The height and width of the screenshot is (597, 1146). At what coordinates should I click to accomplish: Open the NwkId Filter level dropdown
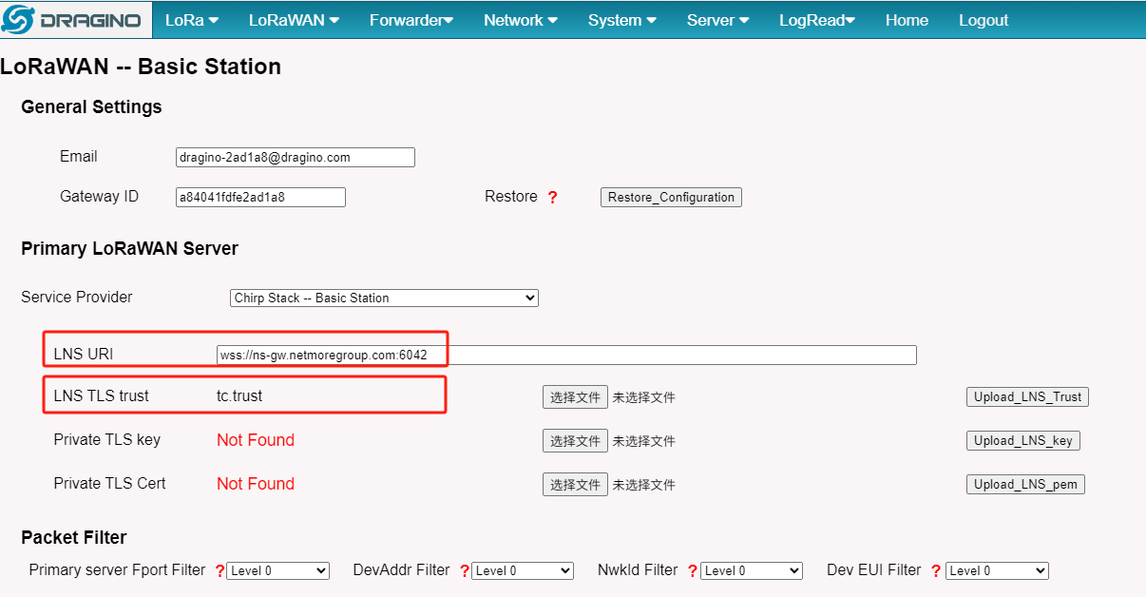(752, 571)
